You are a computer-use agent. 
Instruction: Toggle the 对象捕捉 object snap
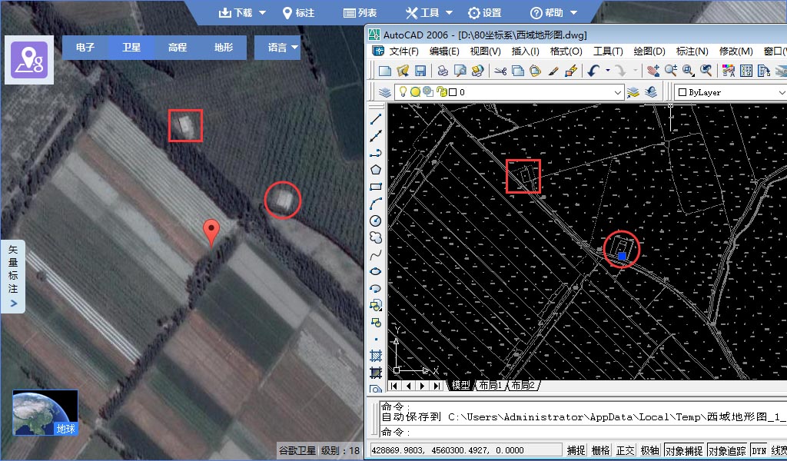click(x=684, y=450)
